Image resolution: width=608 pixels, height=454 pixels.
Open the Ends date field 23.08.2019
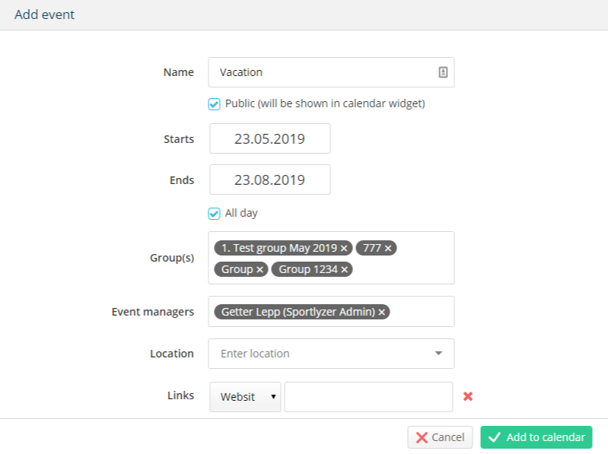[270, 179]
